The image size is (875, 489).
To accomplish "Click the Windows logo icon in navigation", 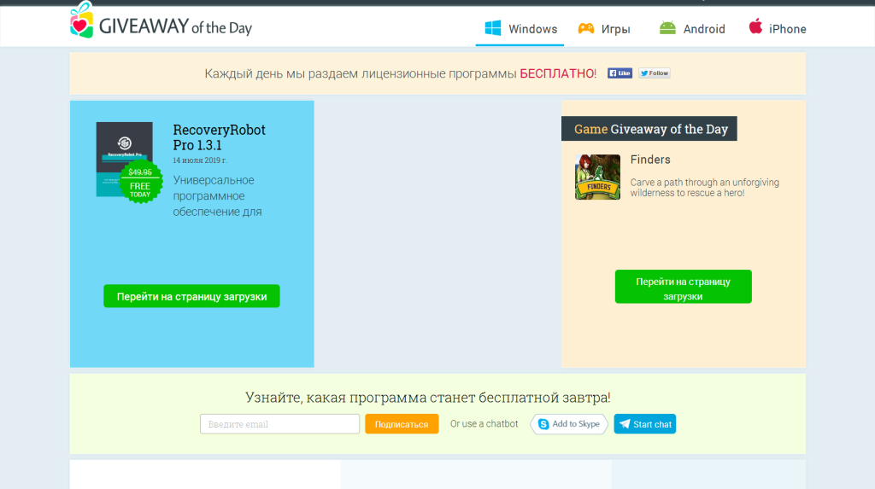I will [493, 28].
